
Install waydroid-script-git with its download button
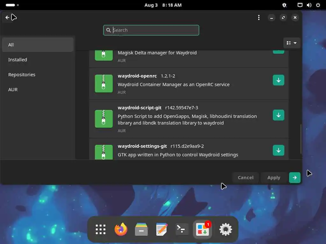278,115
